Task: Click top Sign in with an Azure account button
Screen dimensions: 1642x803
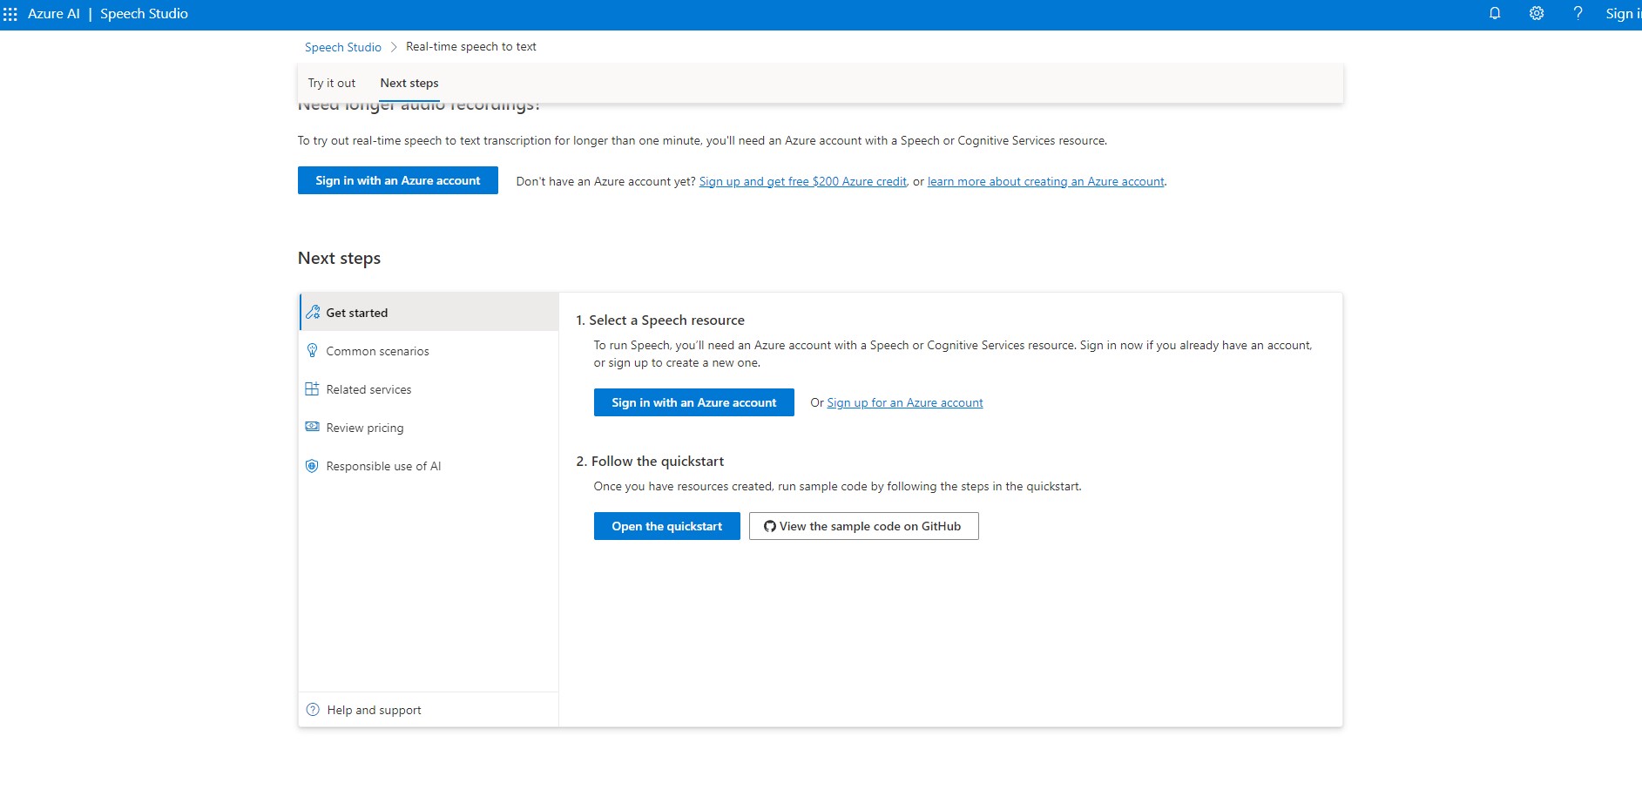Action: point(398,180)
